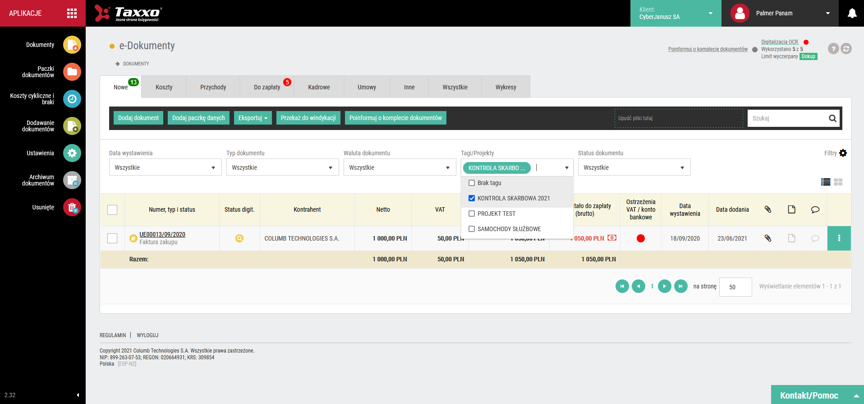Switch to the Wykresy tab

[x=506, y=87]
